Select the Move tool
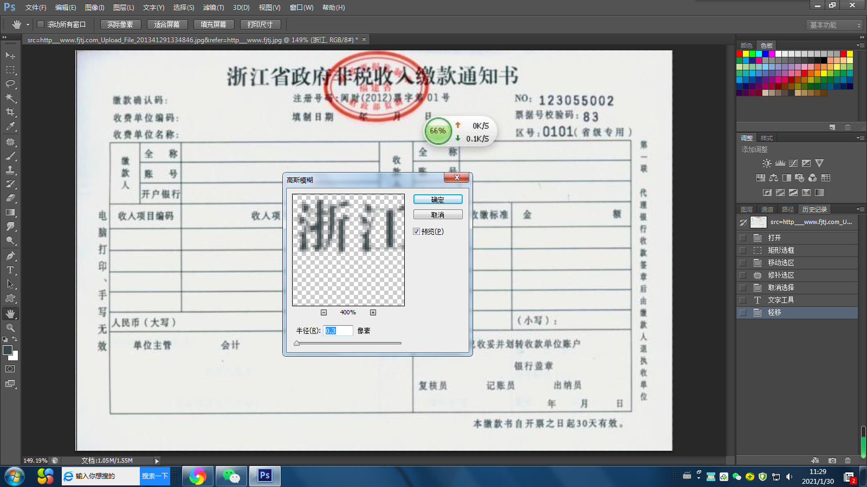Screen dimensions: 867x487 (x=10, y=56)
